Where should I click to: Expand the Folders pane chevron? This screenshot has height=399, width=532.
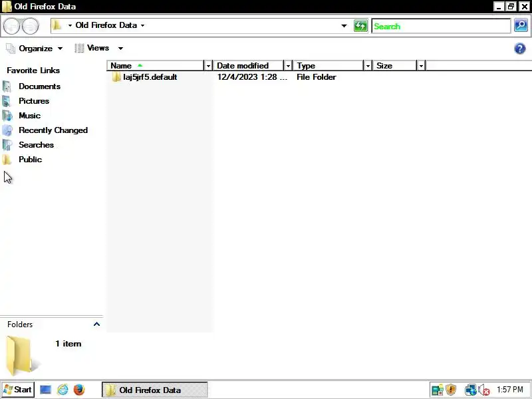tap(96, 325)
